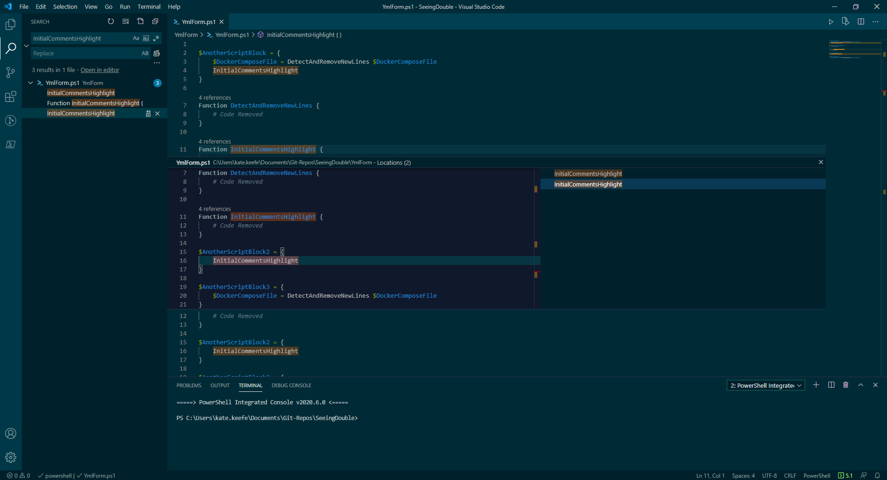887x480 pixels.
Task: Toggle Preserve Case in replace field
Action: click(145, 53)
